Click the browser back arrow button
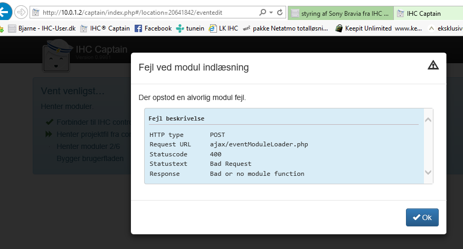Screen dimensions: 463x249 click(x=5, y=12)
